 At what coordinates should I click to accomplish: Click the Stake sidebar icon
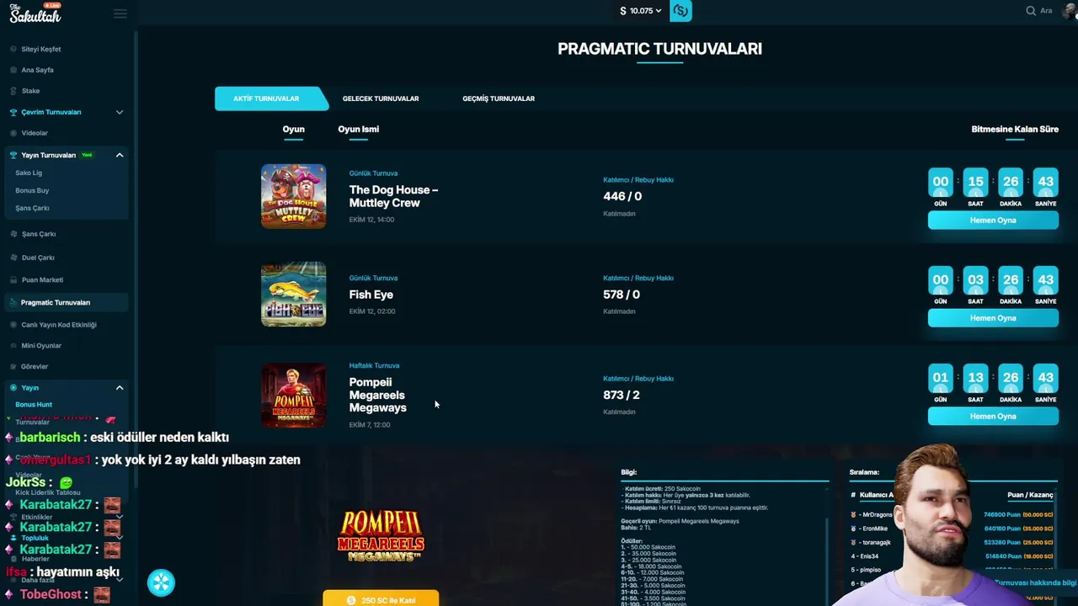click(x=13, y=91)
